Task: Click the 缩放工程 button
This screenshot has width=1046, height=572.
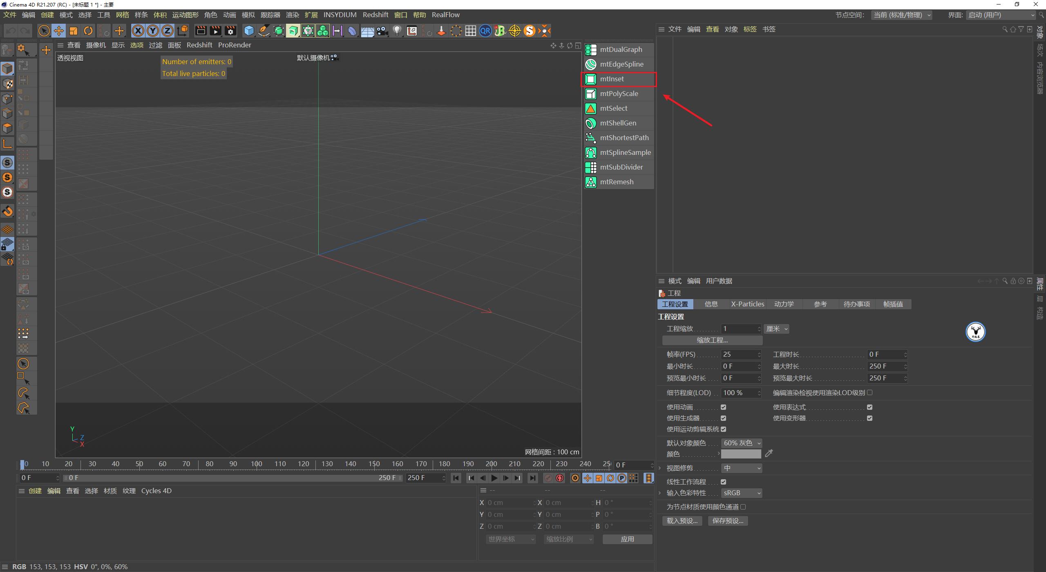Action: pos(712,340)
